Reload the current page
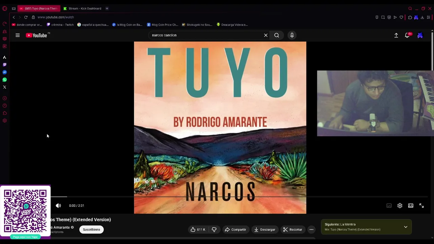This screenshot has height=244, width=434. [26, 17]
